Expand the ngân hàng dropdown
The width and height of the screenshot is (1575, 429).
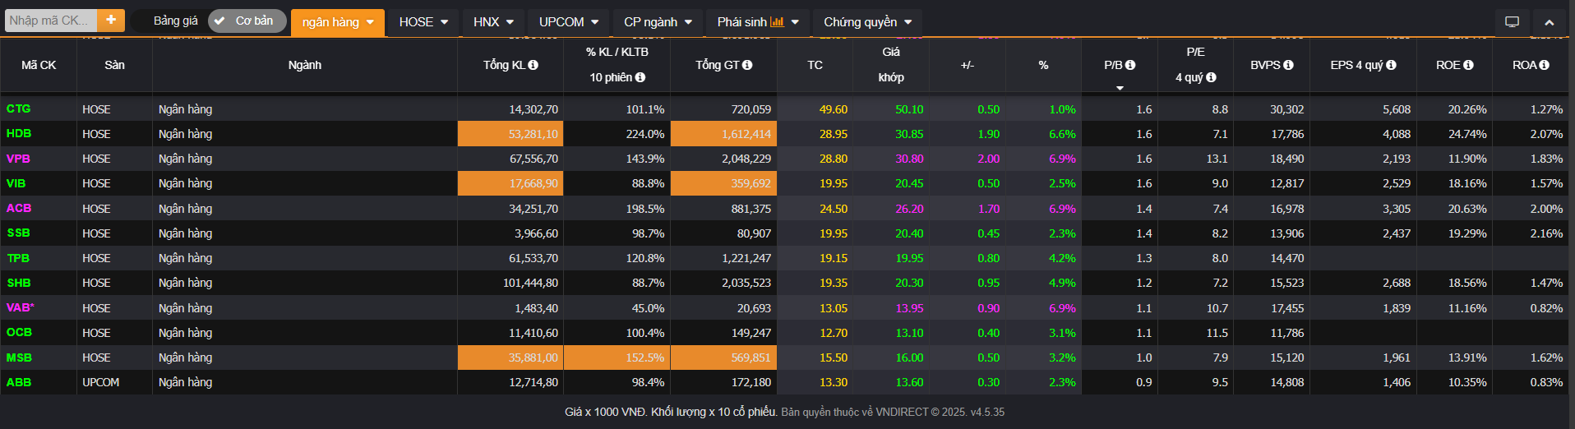coord(337,22)
